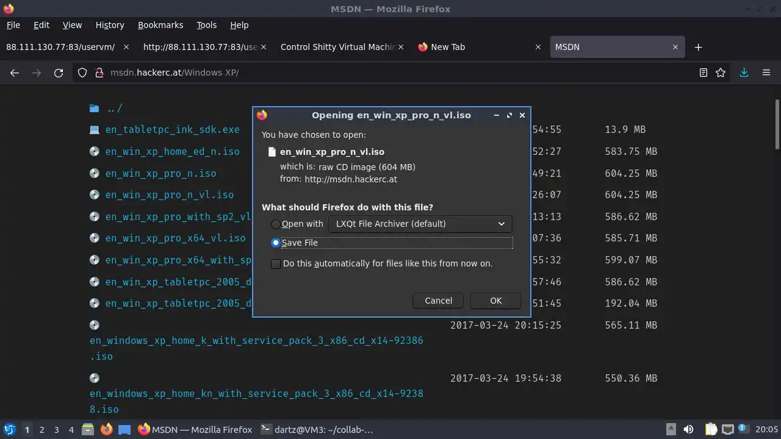Viewport: 781px width, 439px height.
Task: Open the Tools menu
Action: [x=206, y=25]
